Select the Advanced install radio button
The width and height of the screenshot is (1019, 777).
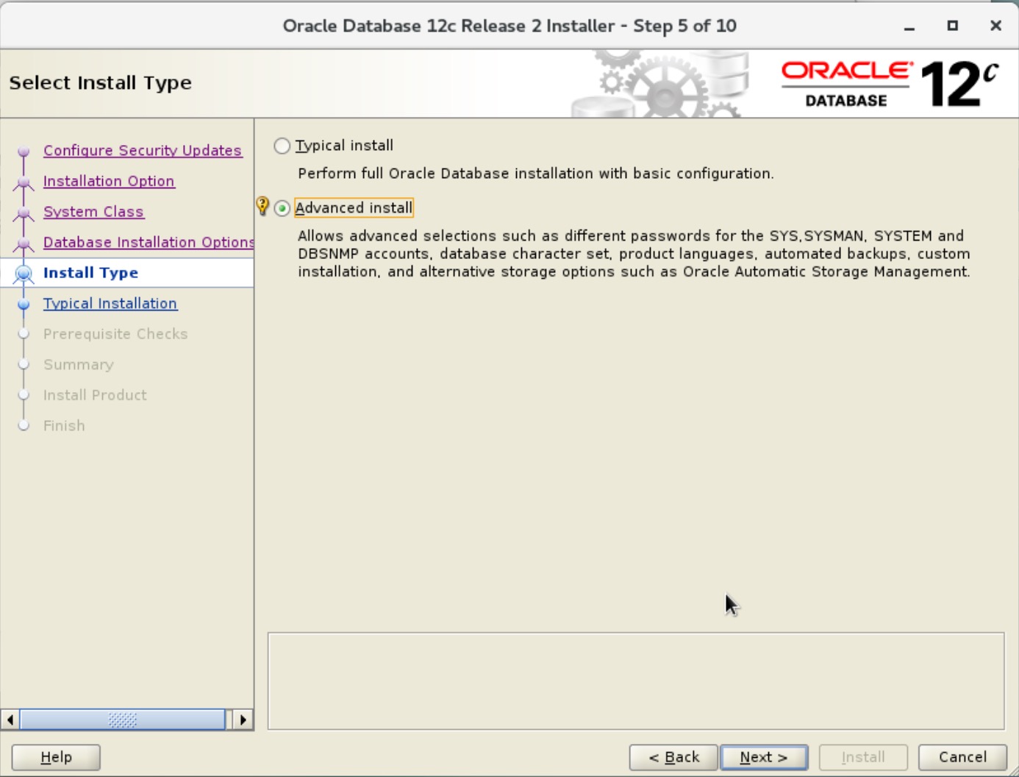point(282,208)
